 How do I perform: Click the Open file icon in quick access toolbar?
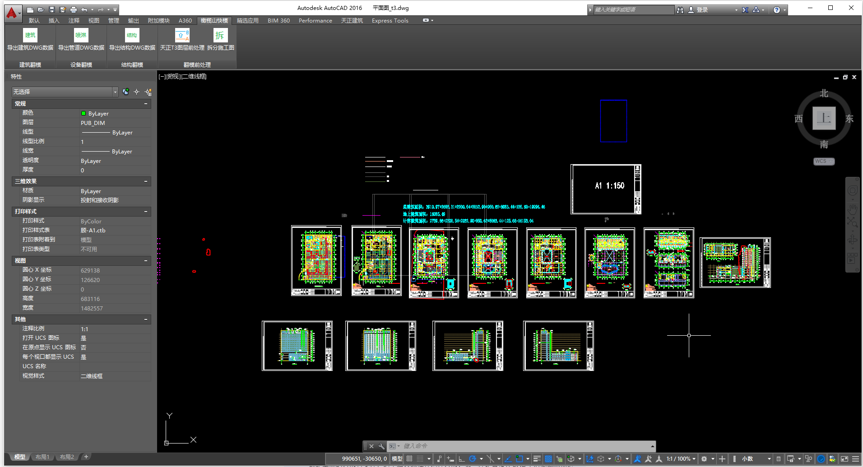tap(41, 9)
